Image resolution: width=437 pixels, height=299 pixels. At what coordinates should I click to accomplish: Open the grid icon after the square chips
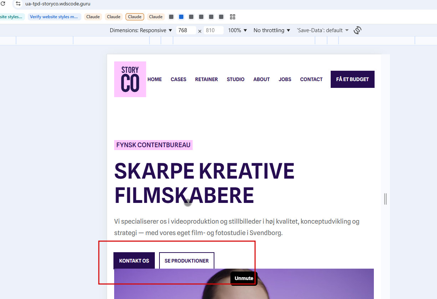[x=233, y=17]
